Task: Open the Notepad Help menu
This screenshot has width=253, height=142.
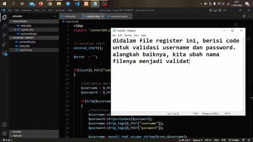Action: (x=143, y=35)
